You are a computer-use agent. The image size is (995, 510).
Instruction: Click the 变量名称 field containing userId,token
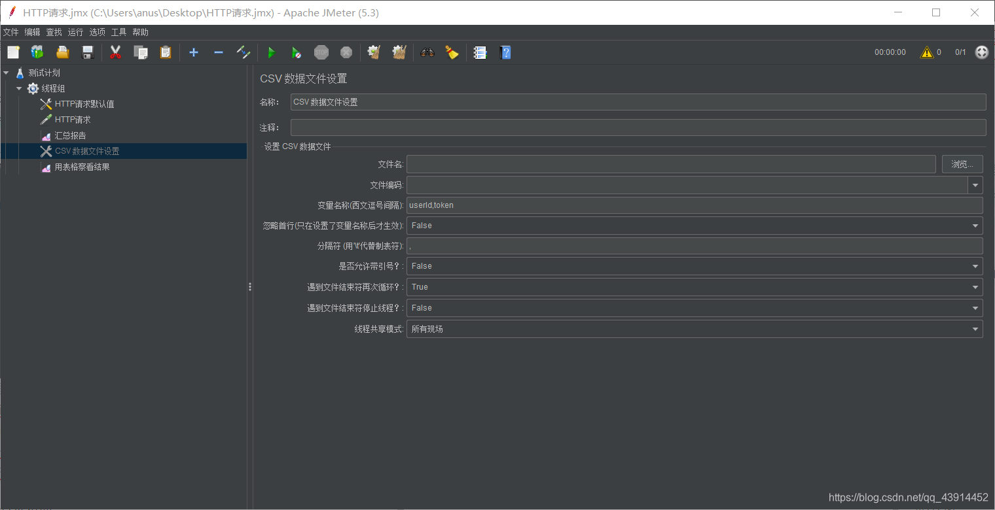(x=695, y=205)
